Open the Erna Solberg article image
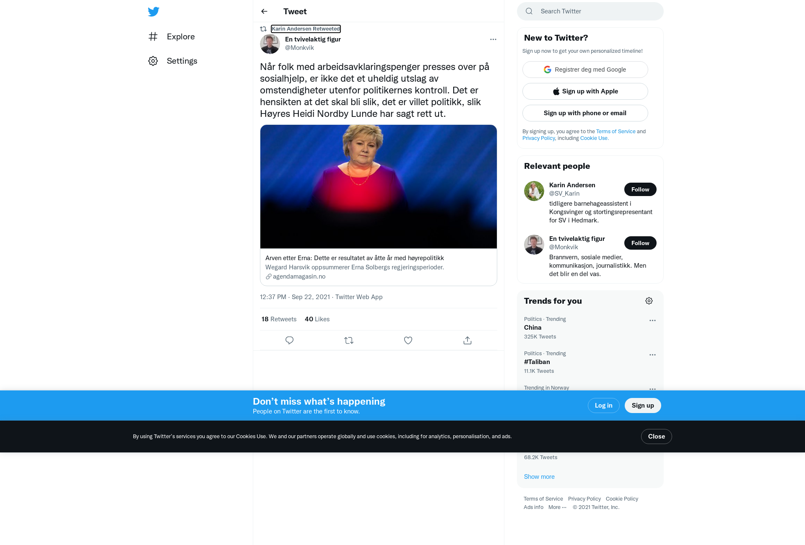 point(379,186)
